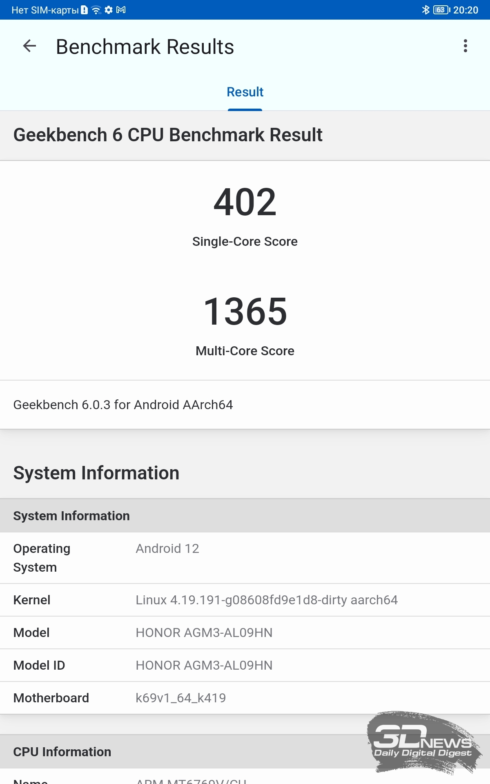490x784 pixels.
Task: Tap the Model ID row label
Action: pos(39,665)
